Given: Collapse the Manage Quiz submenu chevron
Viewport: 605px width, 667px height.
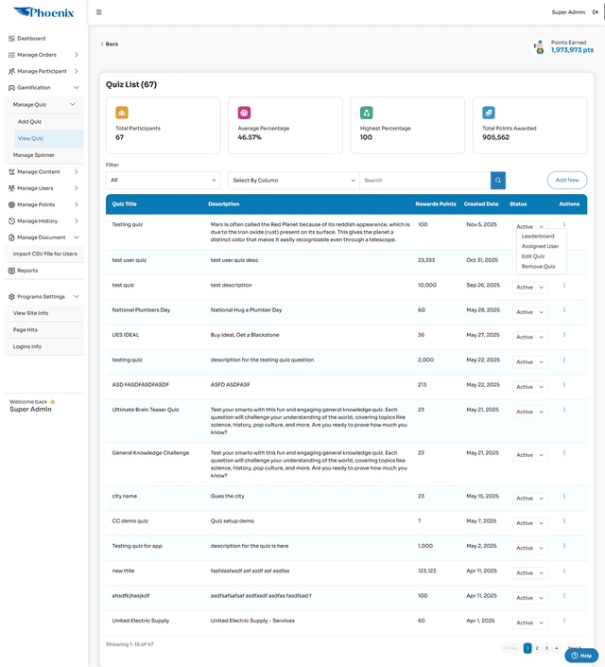Looking at the screenshot, I should pos(73,104).
